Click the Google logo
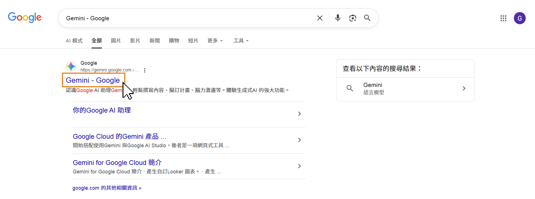The width and height of the screenshot is (535, 199). [24, 17]
